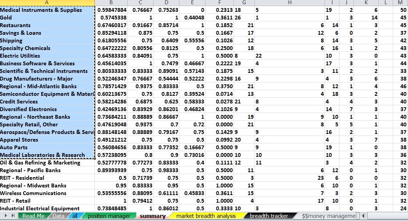Select column F header
The height and width of the screenshot is (221, 408).
219,3
